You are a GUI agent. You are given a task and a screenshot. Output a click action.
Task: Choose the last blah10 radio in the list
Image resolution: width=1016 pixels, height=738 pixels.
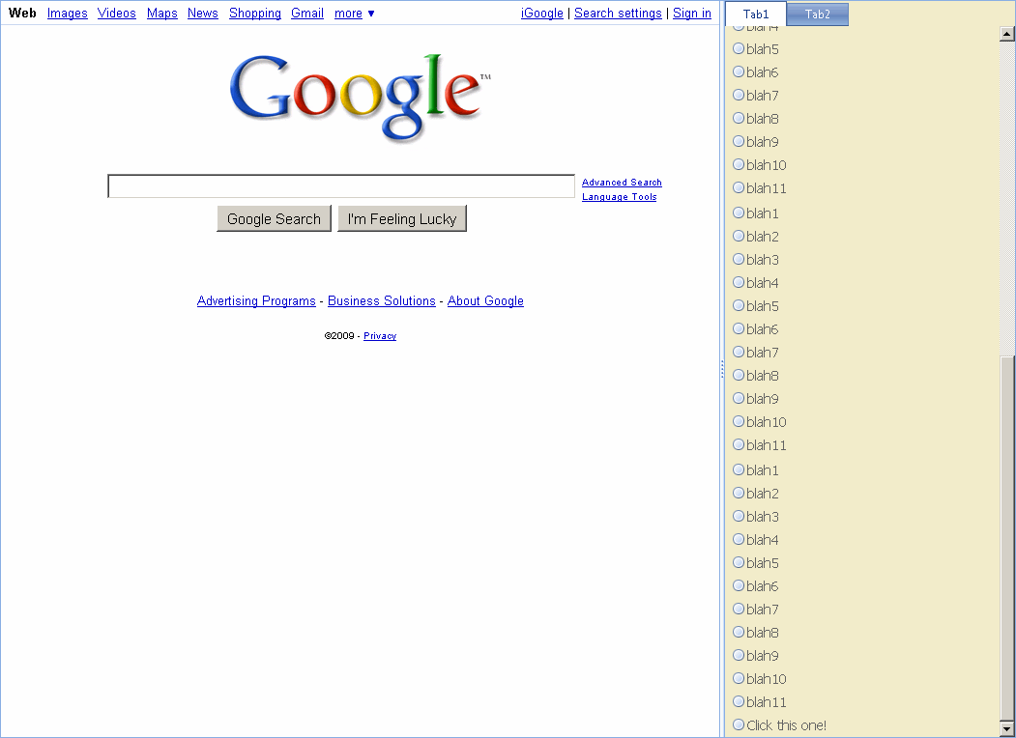pos(738,678)
